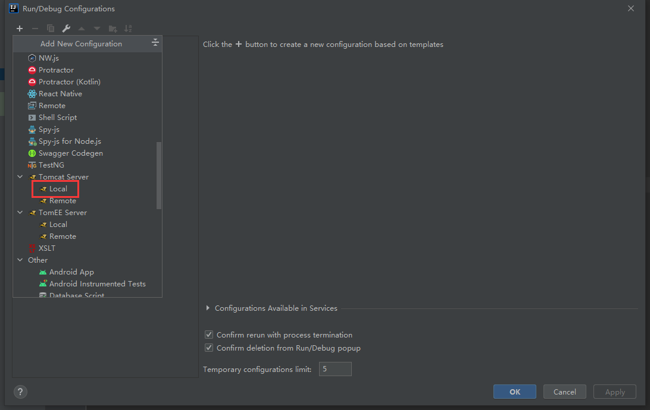Screen dimensions: 650x410
Task: Select the Spy-js icon
Action: (x=32, y=130)
